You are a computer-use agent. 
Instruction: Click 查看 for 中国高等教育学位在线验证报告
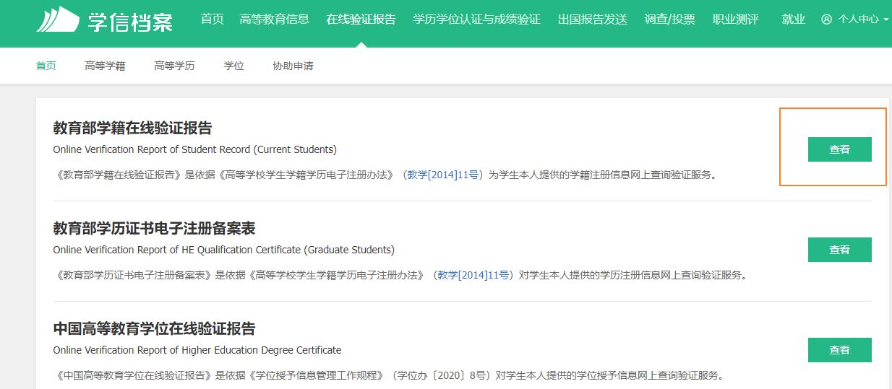pos(840,350)
